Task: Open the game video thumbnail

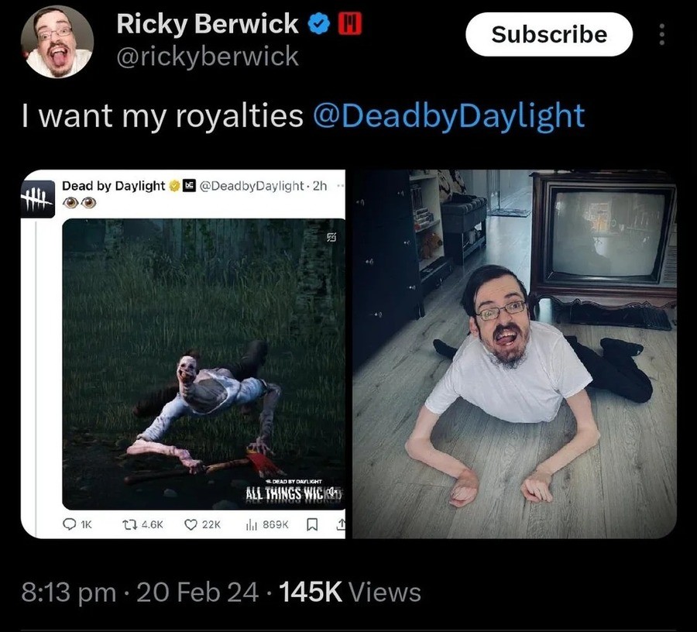Action: pos(204,364)
